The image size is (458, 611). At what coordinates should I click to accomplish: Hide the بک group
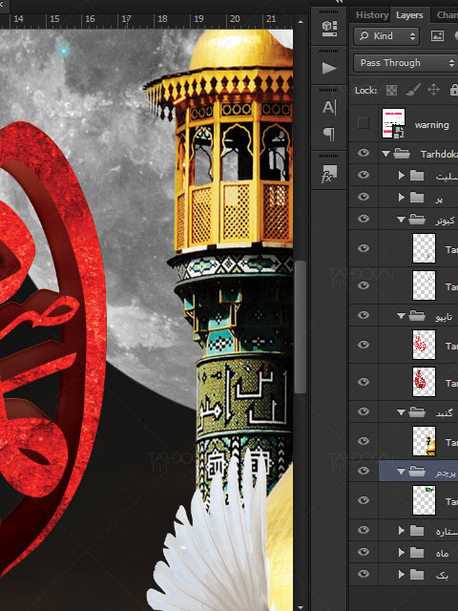pyautogui.click(x=364, y=573)
